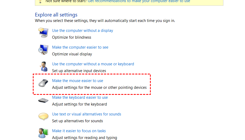Viewport: 245px width, 140px height.
Task: Open Make the mouse easier to use
Action: [x=78, y=81]
